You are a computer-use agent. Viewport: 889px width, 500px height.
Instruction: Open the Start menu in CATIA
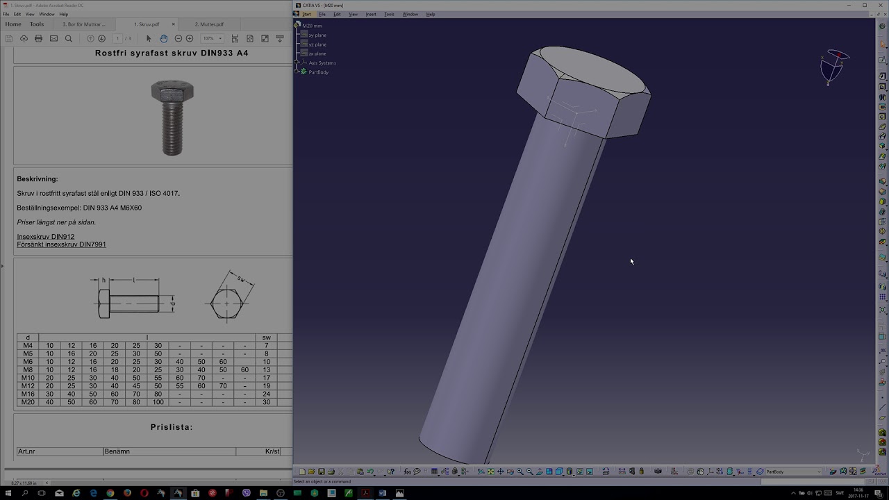pyautogui.click(x=306, y=14)
